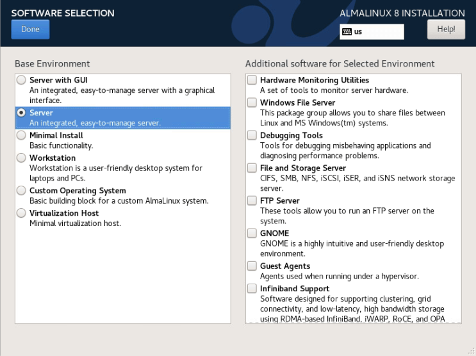Tick the GNOME checkbox

click(252, 233)
